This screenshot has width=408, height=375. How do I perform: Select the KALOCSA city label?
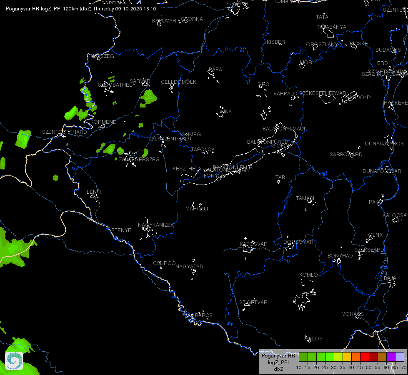click(x=395, y=215)
